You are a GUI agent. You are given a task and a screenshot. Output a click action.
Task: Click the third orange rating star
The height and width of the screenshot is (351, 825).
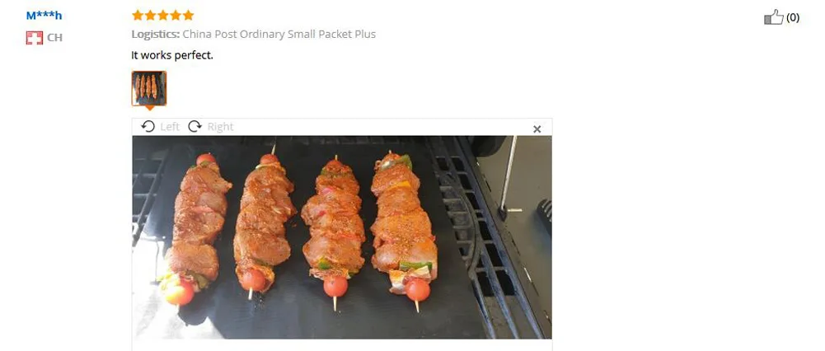tap(163, 16)
